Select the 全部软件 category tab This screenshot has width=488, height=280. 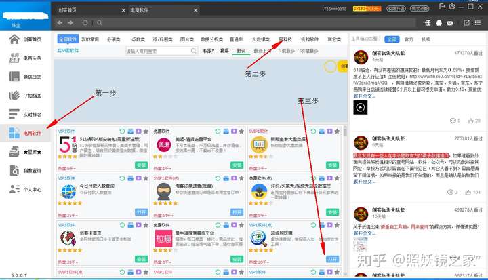click(68, 39)
